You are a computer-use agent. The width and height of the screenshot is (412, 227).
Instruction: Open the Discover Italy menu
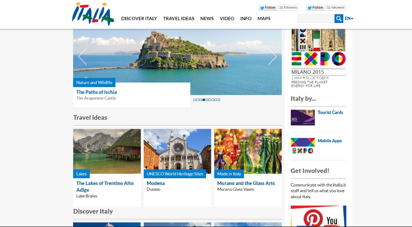[x=139, y=19]
